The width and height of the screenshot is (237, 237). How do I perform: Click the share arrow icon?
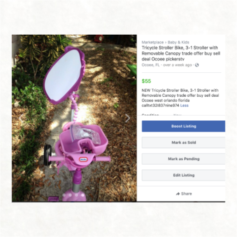(178, 193)
